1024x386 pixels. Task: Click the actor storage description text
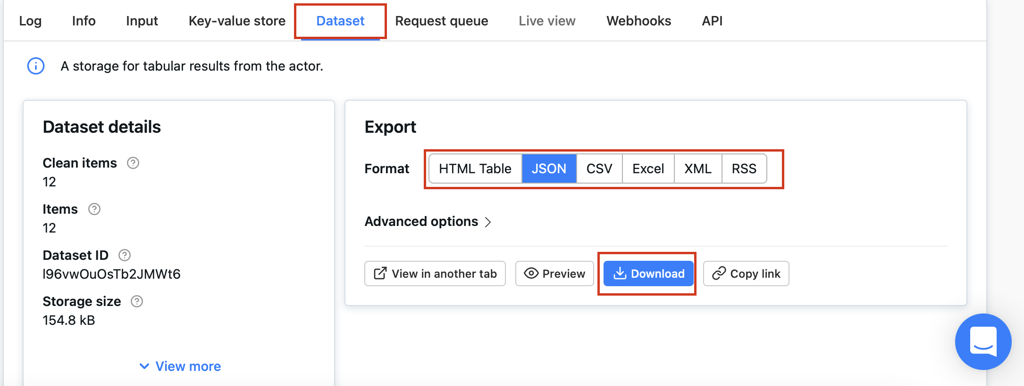(x=192, y=66)
